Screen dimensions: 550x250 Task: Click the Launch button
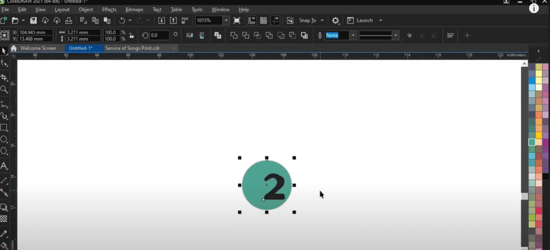click(x=364, y=20)
